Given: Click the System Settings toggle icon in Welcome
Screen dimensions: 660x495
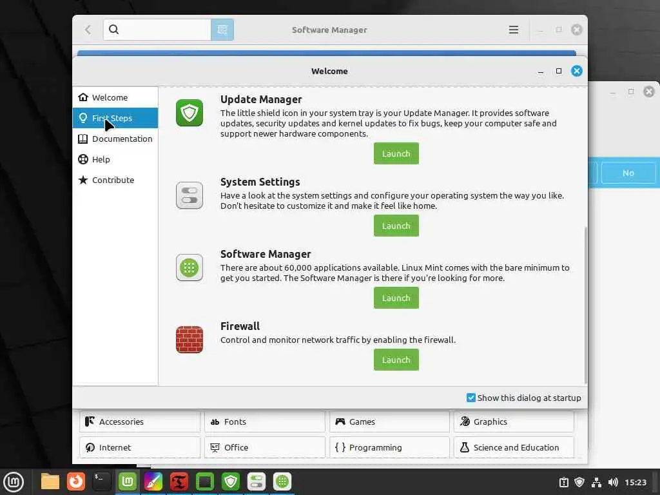Looking at the screenshot, I should click(x=189, y=195).
